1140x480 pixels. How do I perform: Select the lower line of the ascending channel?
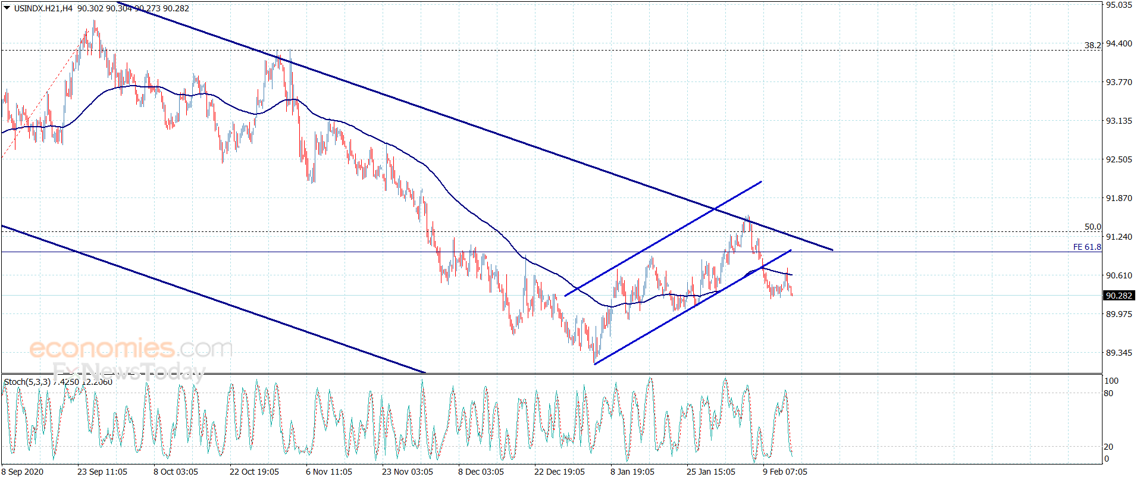[x=693, y=307]
